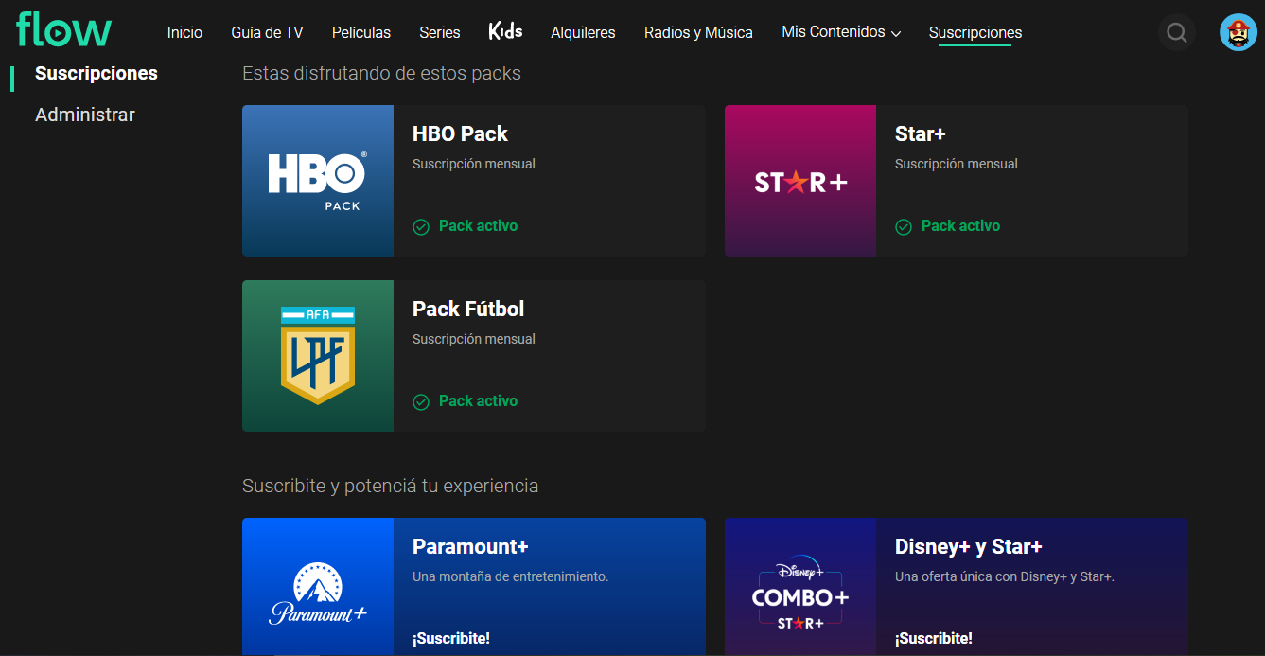Open the Alquileres section
Viewport: 1265px width, 656px height.
click(x=583, y=32)
